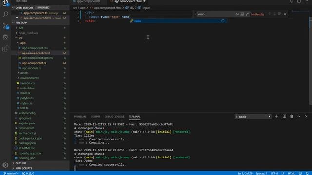Add a new terminal with plus icon

coord(277,117)
